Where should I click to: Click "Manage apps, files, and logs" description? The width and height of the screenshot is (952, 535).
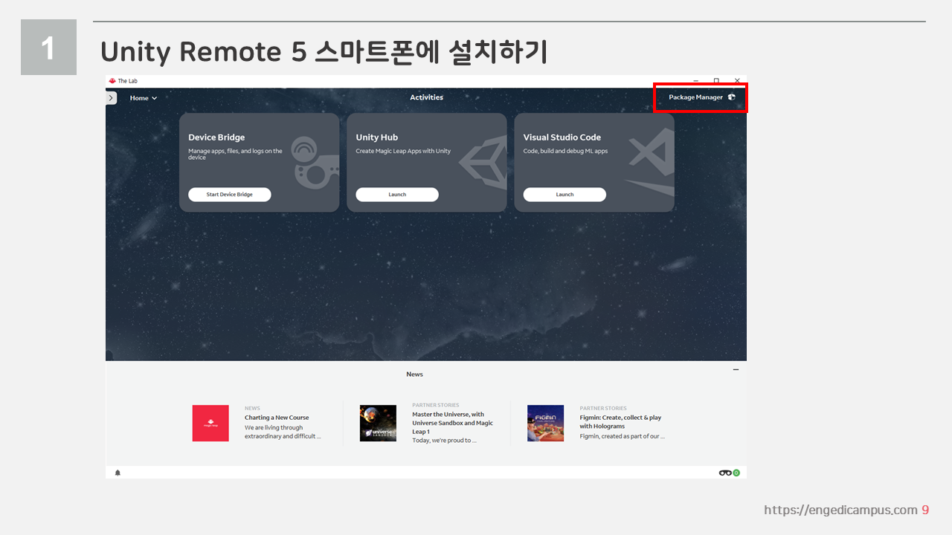pyautogui.click(x=235, y=155)
